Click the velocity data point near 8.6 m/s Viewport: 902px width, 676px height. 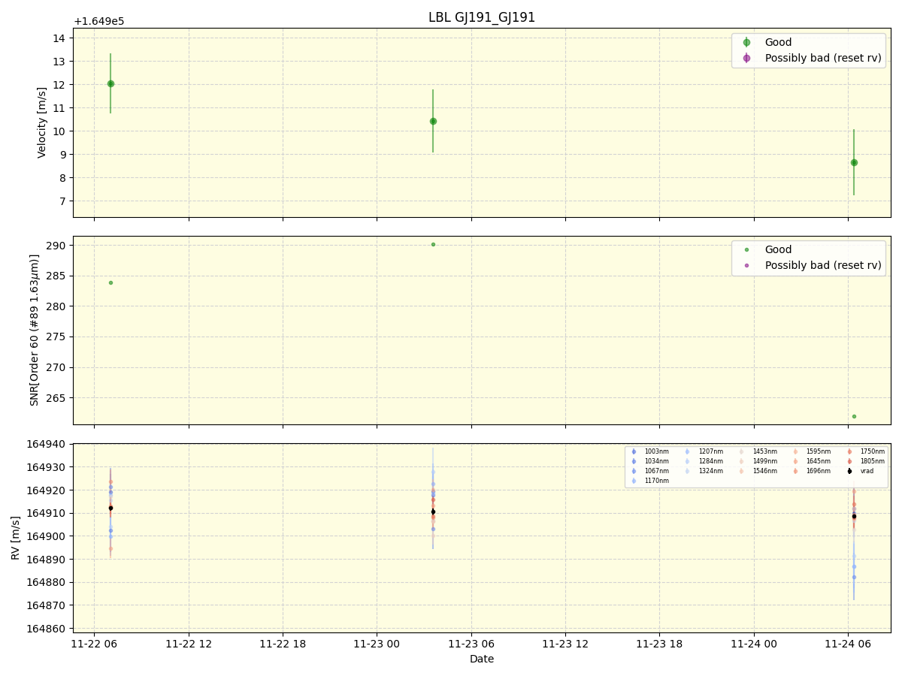(x=854, y=162)
